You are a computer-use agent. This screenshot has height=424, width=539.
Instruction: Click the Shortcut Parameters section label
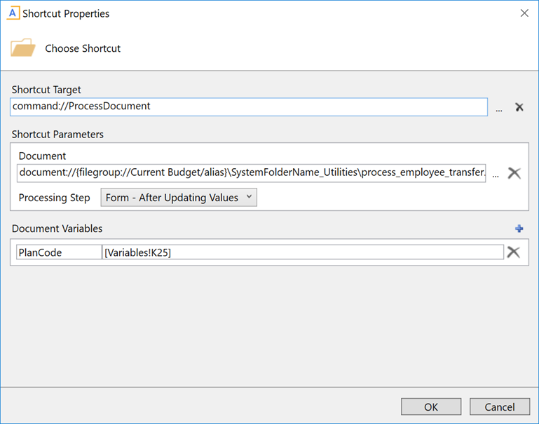pyautogui.click(x=57, y=134)
